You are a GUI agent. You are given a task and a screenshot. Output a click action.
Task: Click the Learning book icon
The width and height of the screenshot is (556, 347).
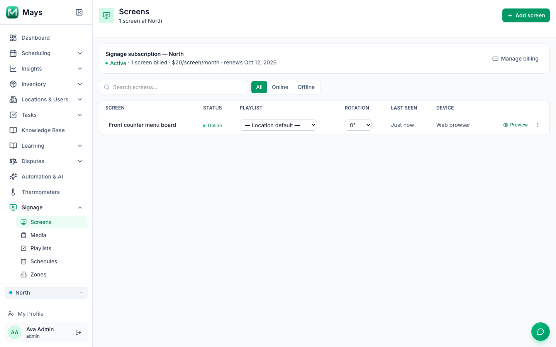13,146
